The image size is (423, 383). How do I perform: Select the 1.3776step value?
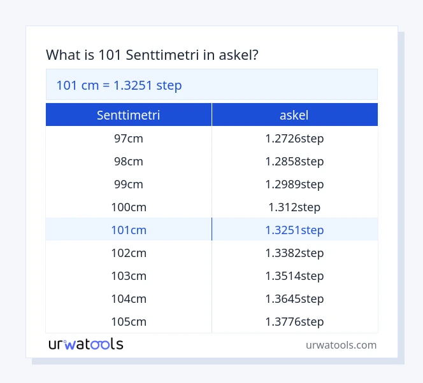(x=294, y=321)
